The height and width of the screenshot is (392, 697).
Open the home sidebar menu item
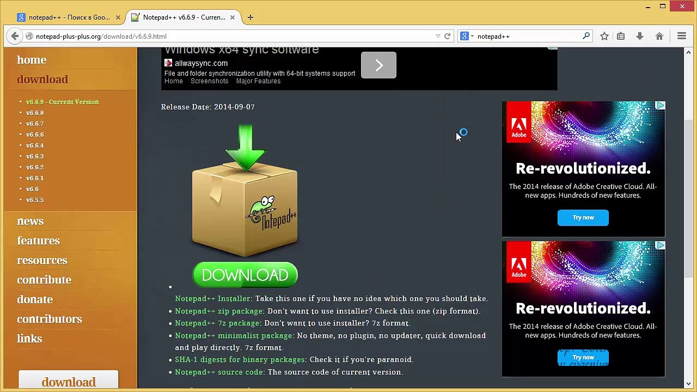pyautogui.click(x=32, y=60)
